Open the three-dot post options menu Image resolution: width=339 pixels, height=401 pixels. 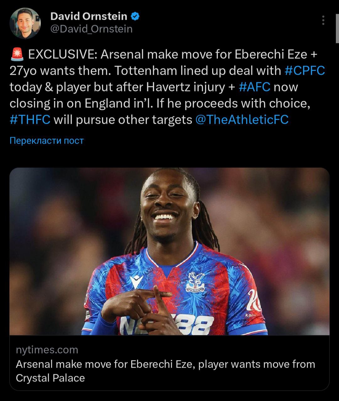(323, 20)
